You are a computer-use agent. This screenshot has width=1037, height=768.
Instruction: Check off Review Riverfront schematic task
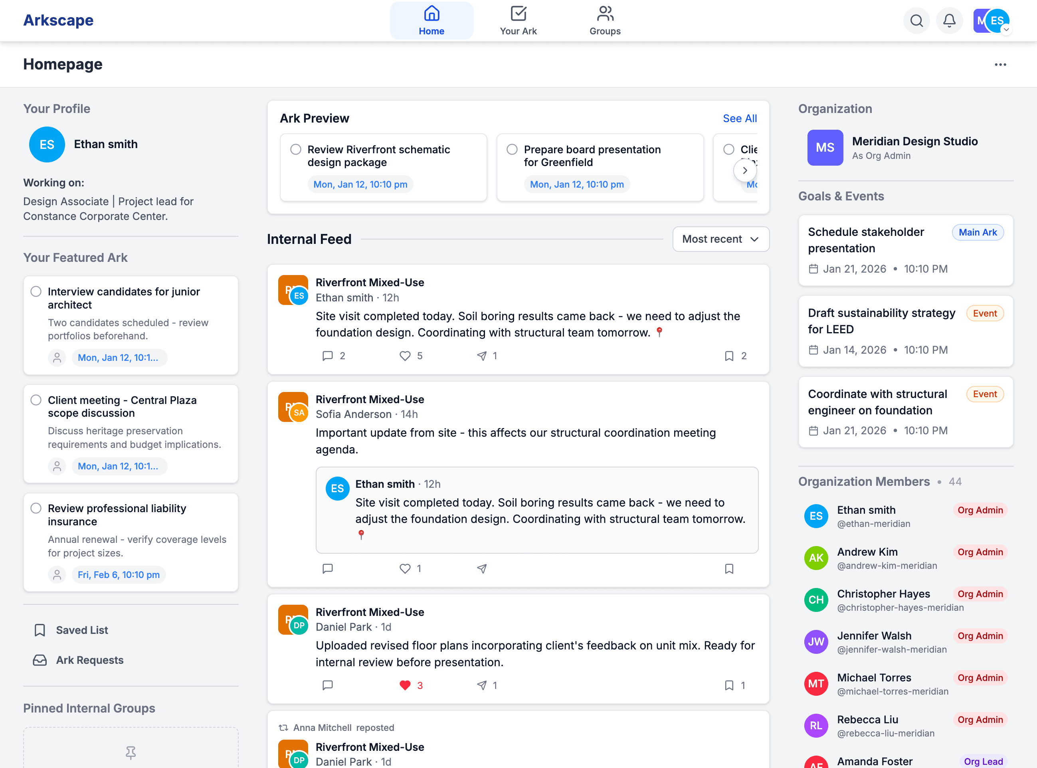tap(296, 149)
